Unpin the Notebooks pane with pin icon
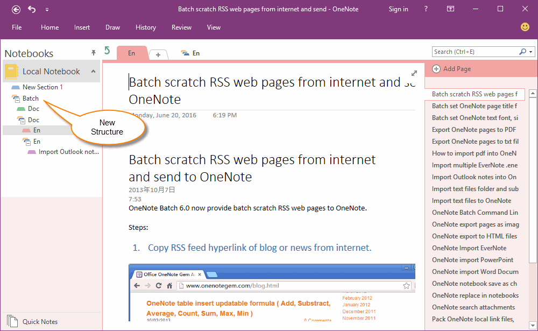This screenshot has height=331, width=538. click(x=93, y=53)
